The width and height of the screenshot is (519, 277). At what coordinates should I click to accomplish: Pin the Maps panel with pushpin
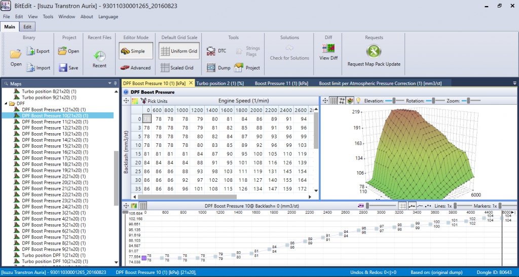(x=115, y=84)
